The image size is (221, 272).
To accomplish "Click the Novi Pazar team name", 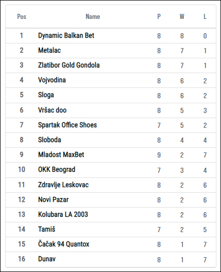I will (x=53, y=200).
